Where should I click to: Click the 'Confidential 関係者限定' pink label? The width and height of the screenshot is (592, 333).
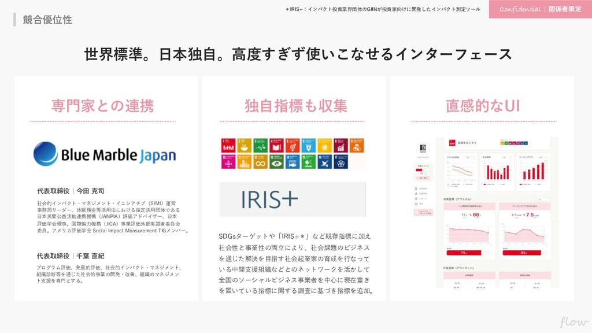pyautogui.click(x=541, y=9)
